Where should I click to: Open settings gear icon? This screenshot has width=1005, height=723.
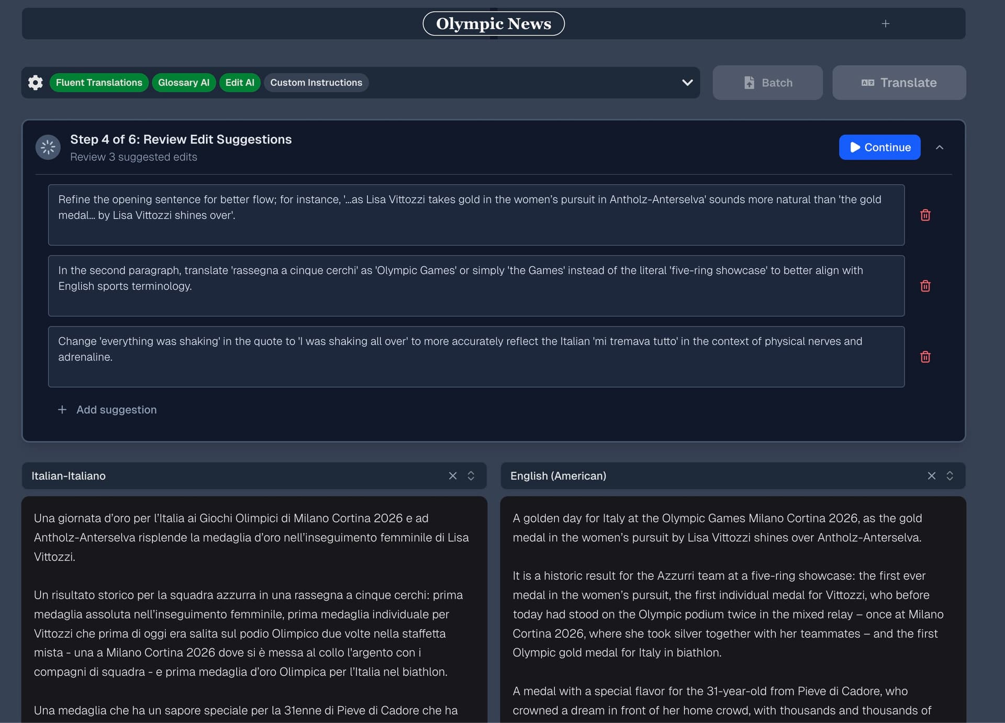(x=35, y=83)
